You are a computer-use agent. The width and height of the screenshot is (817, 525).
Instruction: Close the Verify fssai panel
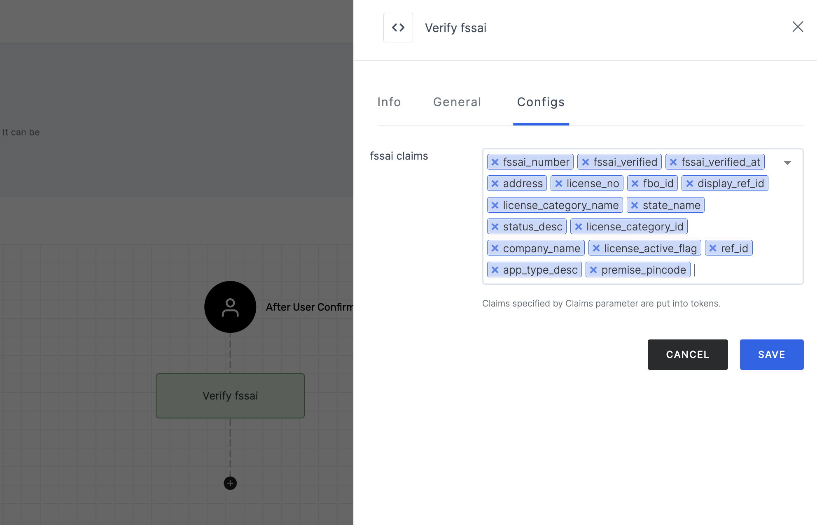pyautogui.click(x=798, y=27)
